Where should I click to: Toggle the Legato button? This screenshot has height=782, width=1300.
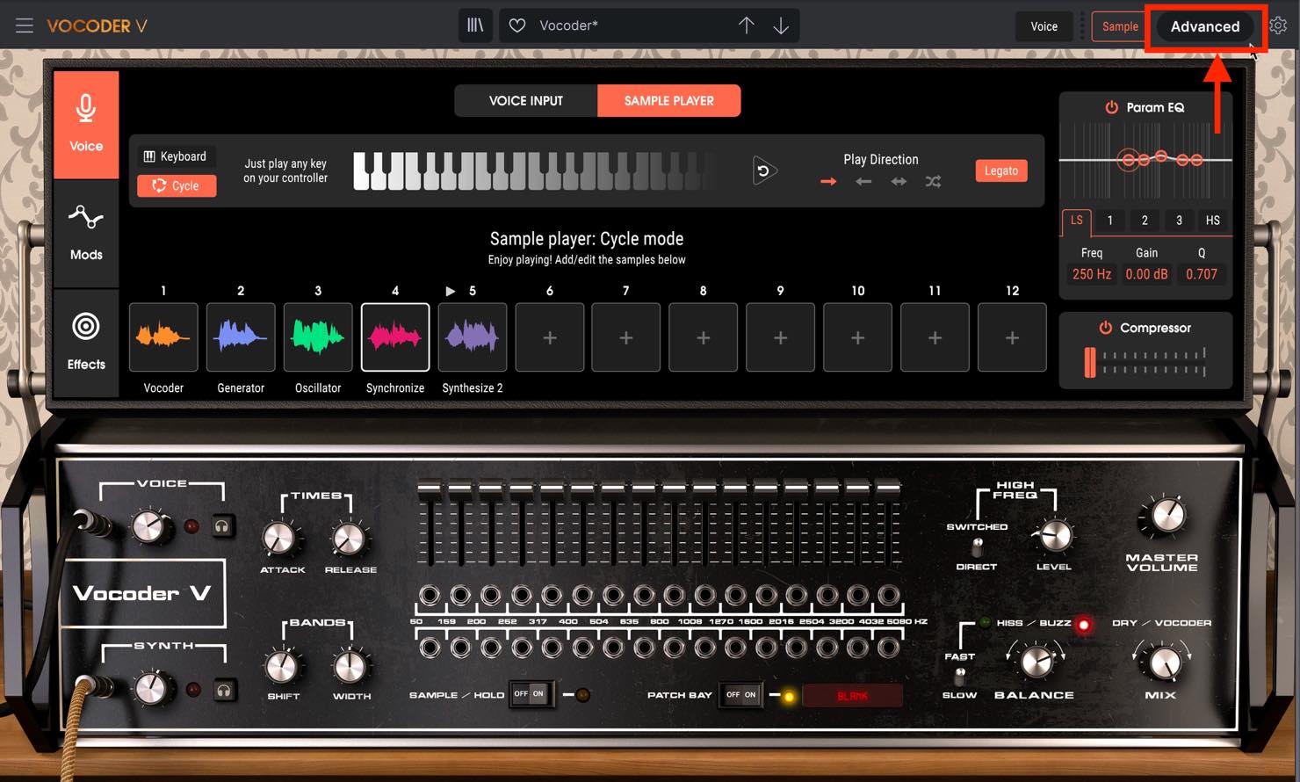coord(1000,170)
